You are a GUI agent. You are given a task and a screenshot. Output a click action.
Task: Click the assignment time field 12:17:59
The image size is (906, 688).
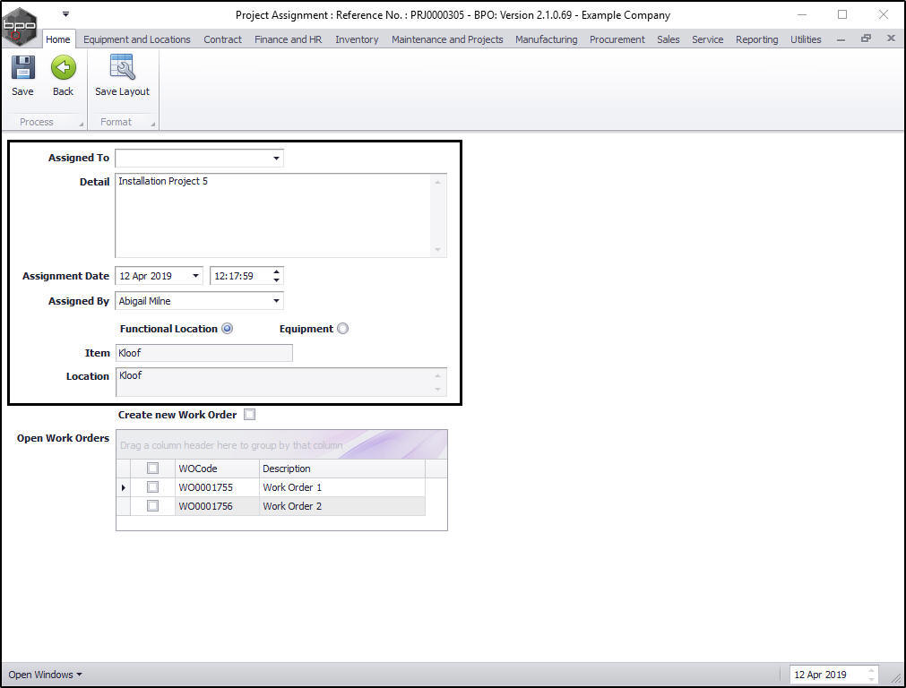240,276
